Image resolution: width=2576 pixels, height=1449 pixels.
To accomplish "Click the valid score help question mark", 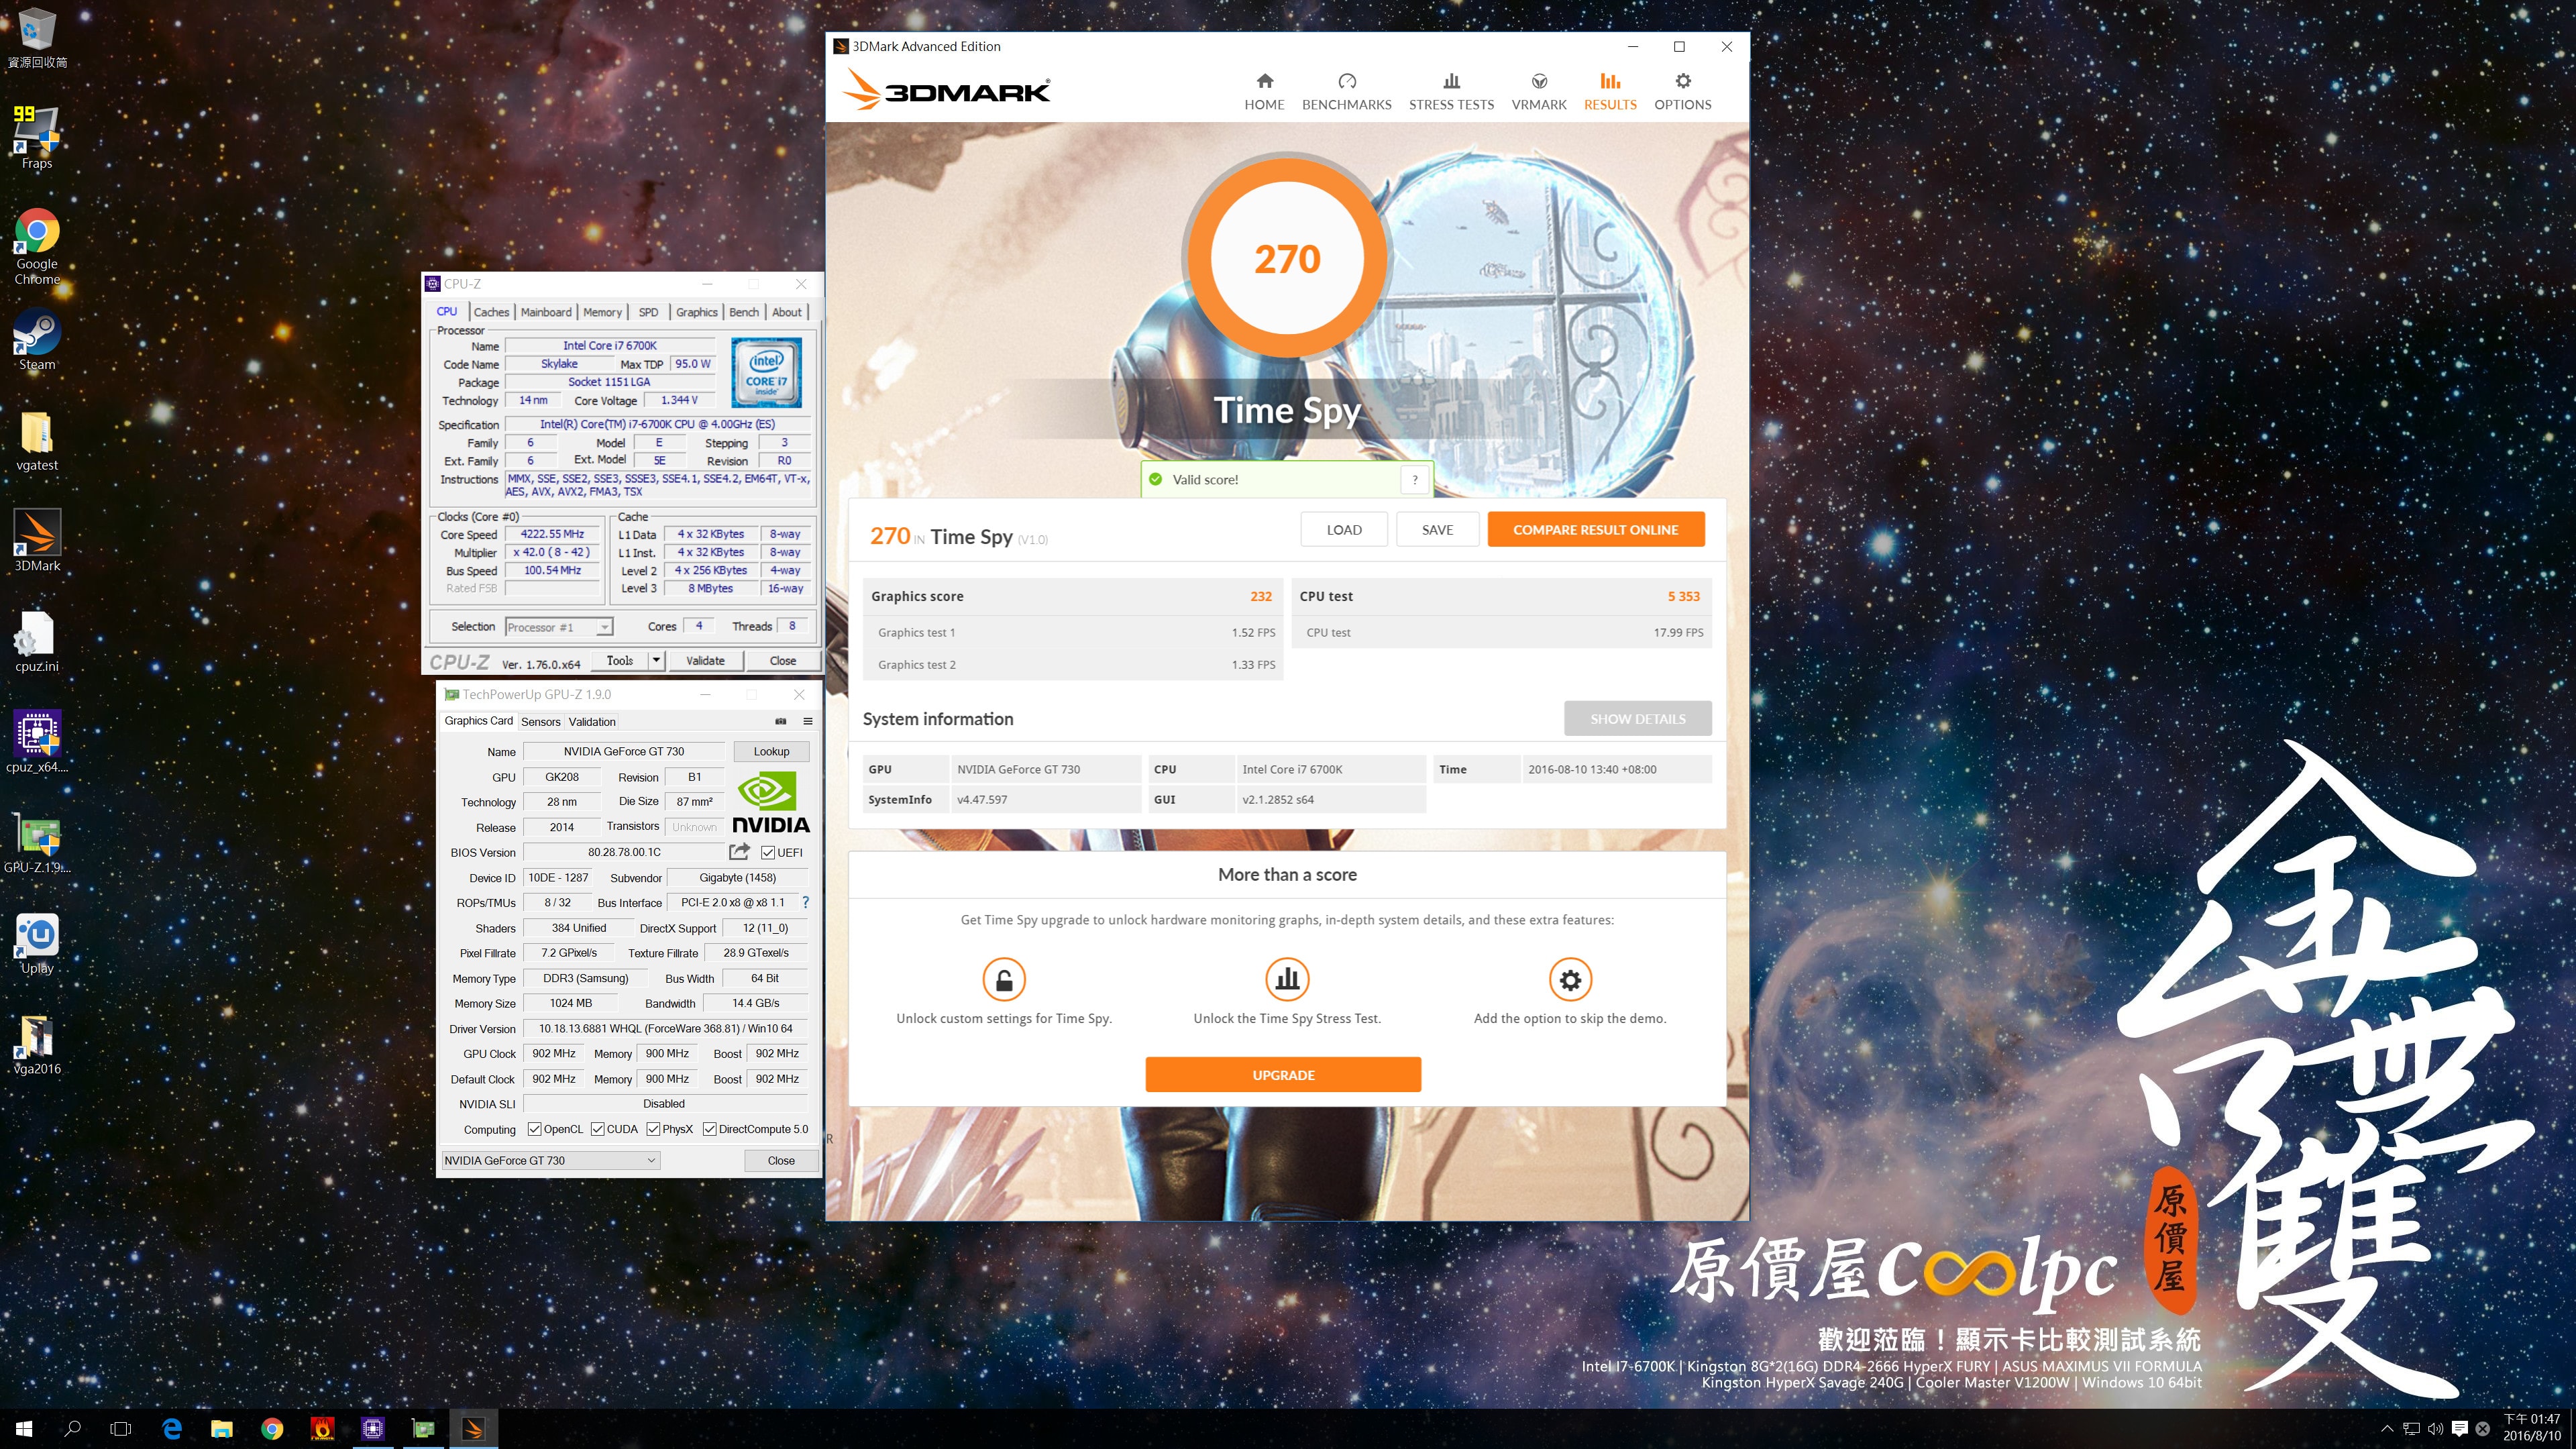I will (x=1414, y=480).
